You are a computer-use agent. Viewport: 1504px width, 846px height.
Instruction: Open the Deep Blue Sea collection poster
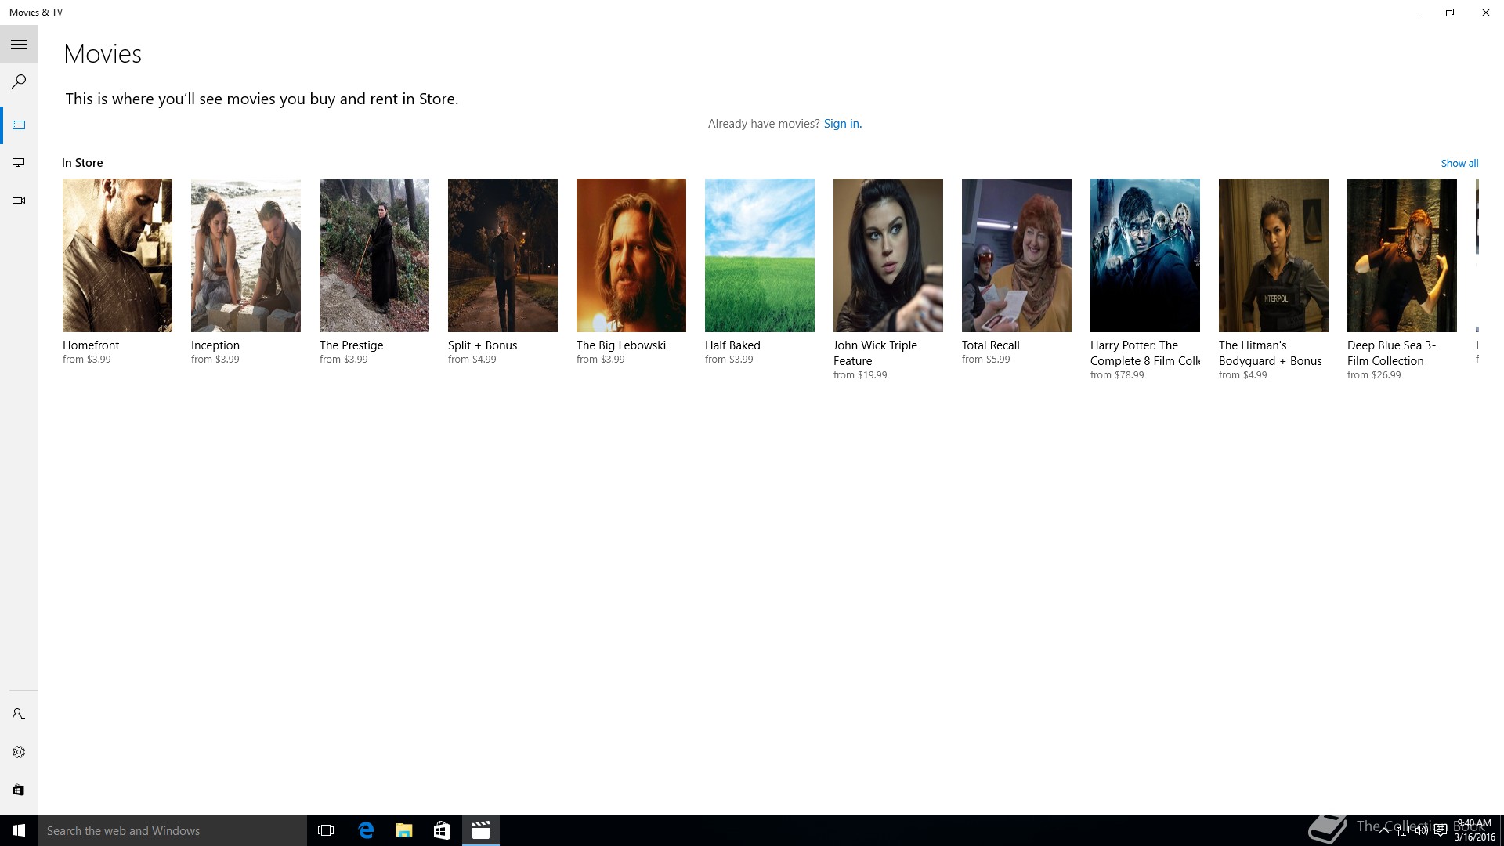[1402, 255]
